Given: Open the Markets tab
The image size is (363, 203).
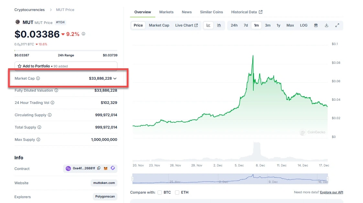Looking at the screenshot, I should pos(166,12).
